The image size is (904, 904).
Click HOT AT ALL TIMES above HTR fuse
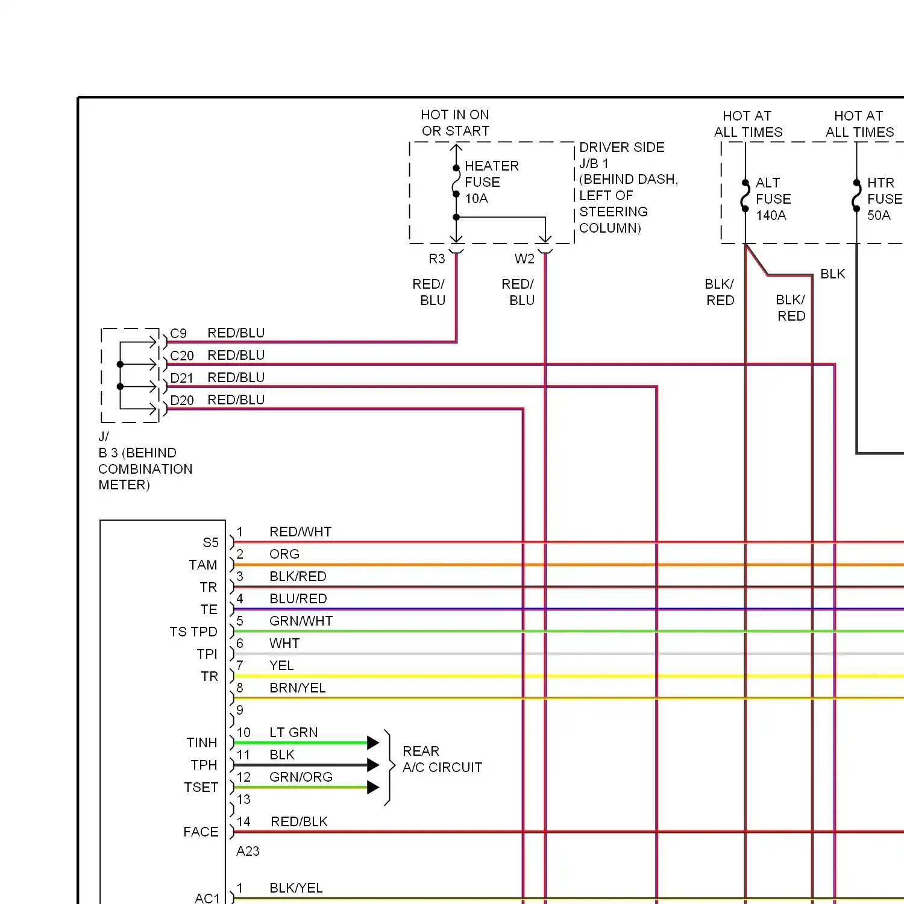(859, 124)
